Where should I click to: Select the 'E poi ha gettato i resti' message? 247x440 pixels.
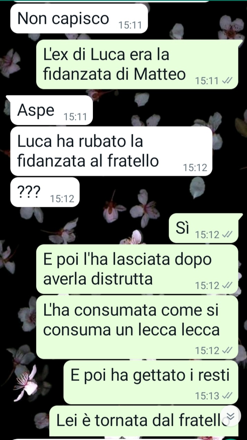click(x=151, y=383)
